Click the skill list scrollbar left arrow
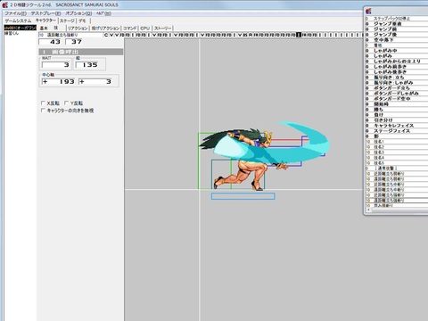 368,210
